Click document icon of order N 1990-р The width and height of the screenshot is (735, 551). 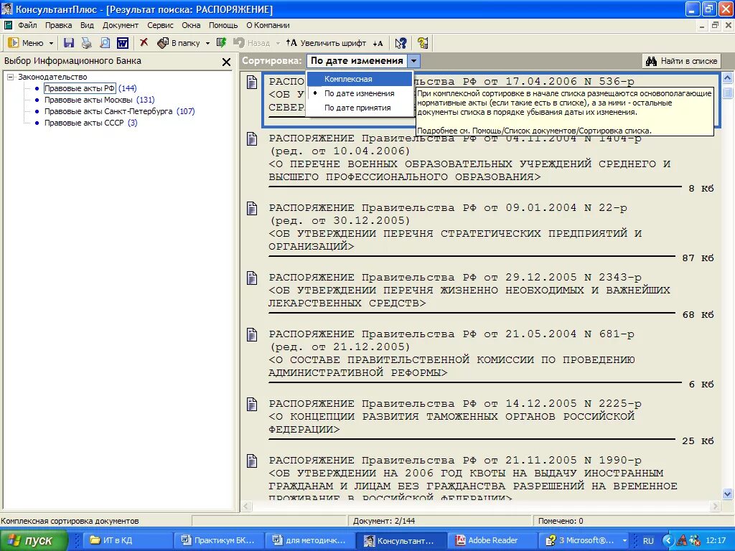click(252, 461)
